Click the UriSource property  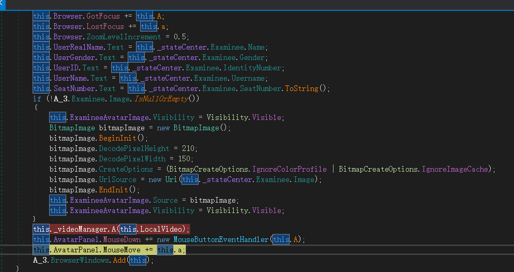118,179
